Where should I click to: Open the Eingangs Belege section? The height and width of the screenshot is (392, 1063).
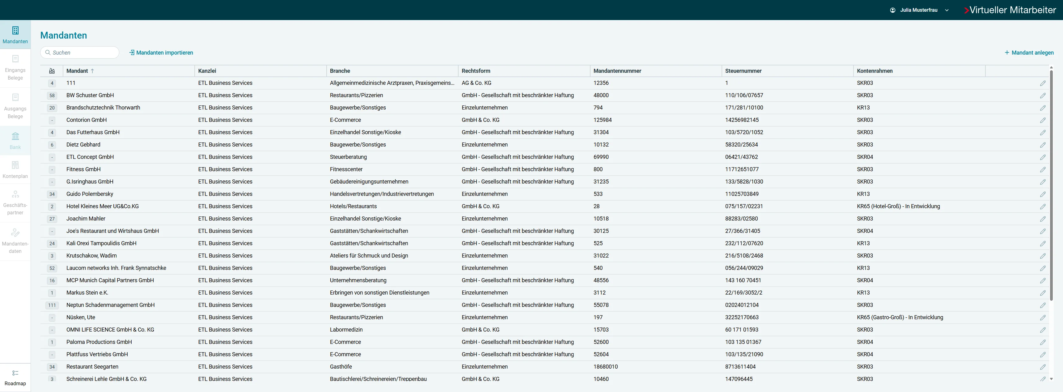(15, 68)
